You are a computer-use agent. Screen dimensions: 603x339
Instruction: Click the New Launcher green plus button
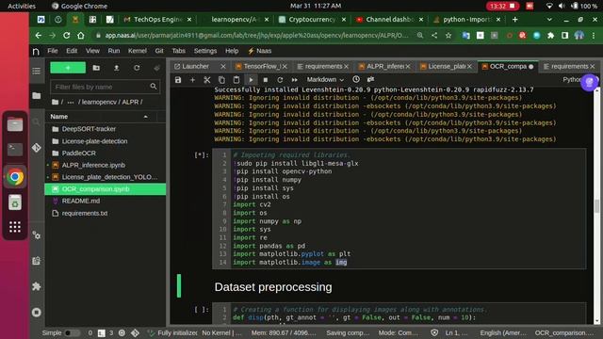pyautogui.click(x=68, y=68)
